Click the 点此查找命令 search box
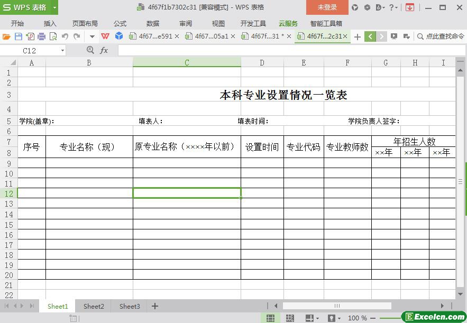The image size is (467, 323). (440, 36)
